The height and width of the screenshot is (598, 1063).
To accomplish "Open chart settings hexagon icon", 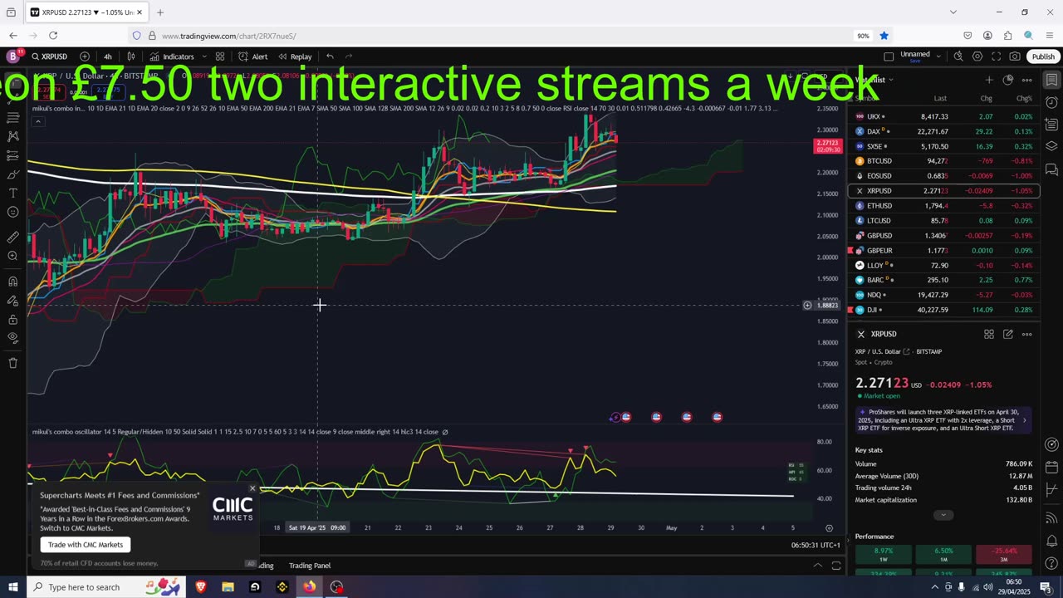I will point(977,56).
